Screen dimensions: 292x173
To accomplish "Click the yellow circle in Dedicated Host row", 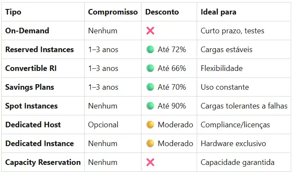I will [x=150, y=125].
